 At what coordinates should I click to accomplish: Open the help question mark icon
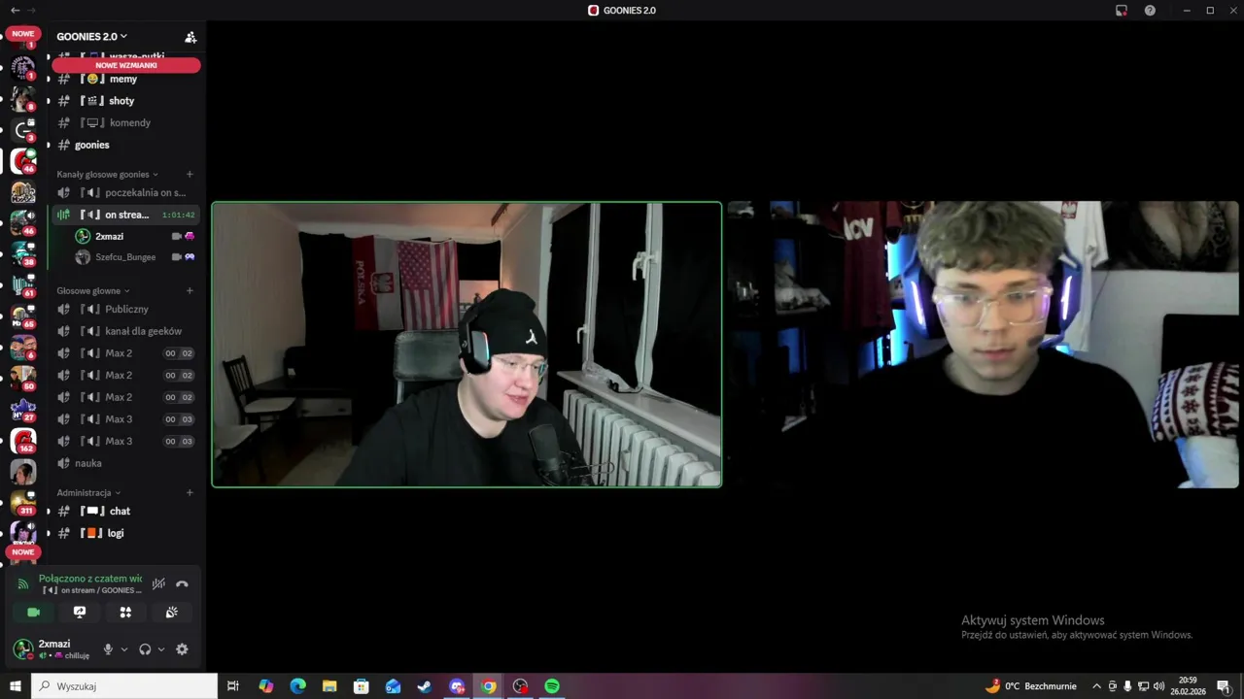(1150, 11)
